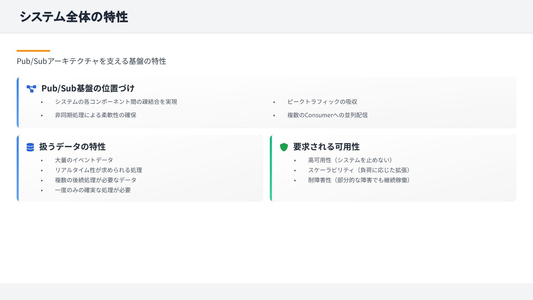Screen dimensions: 533x300
Task: Click the blue database icon
Action: pos(30,147)
